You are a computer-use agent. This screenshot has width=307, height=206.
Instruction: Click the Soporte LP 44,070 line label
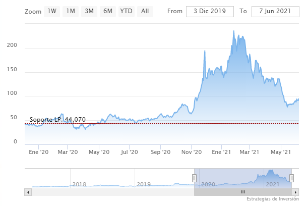(x=57, y=120)
